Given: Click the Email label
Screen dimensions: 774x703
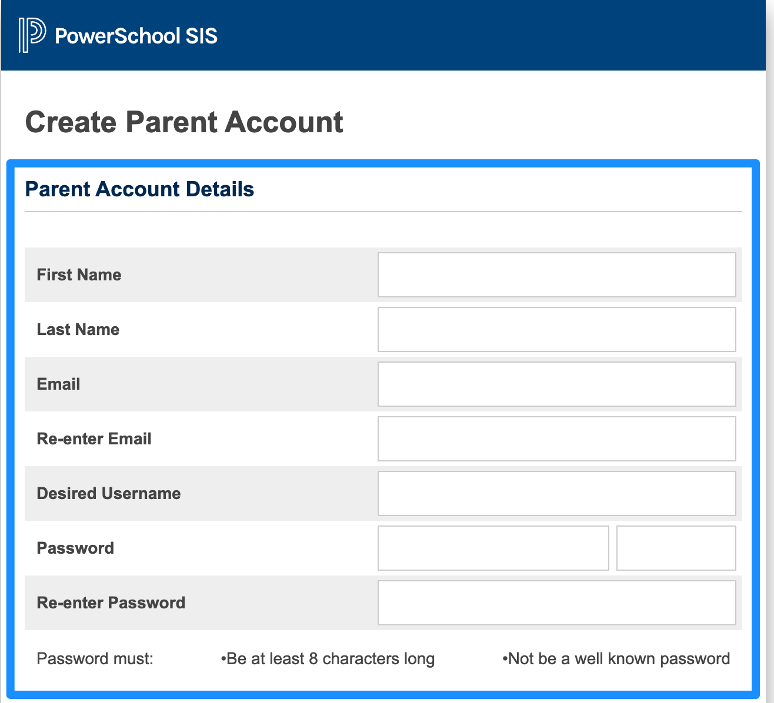Looking at the screenshot, I should (58, 384).
